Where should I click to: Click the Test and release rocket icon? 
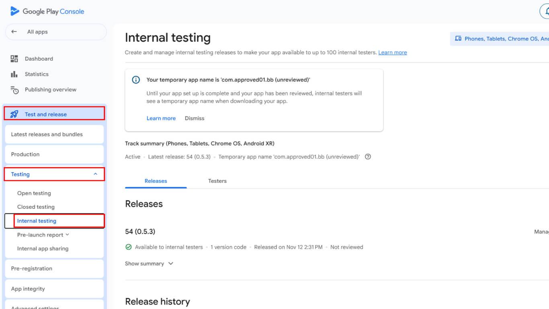(14, 114)
